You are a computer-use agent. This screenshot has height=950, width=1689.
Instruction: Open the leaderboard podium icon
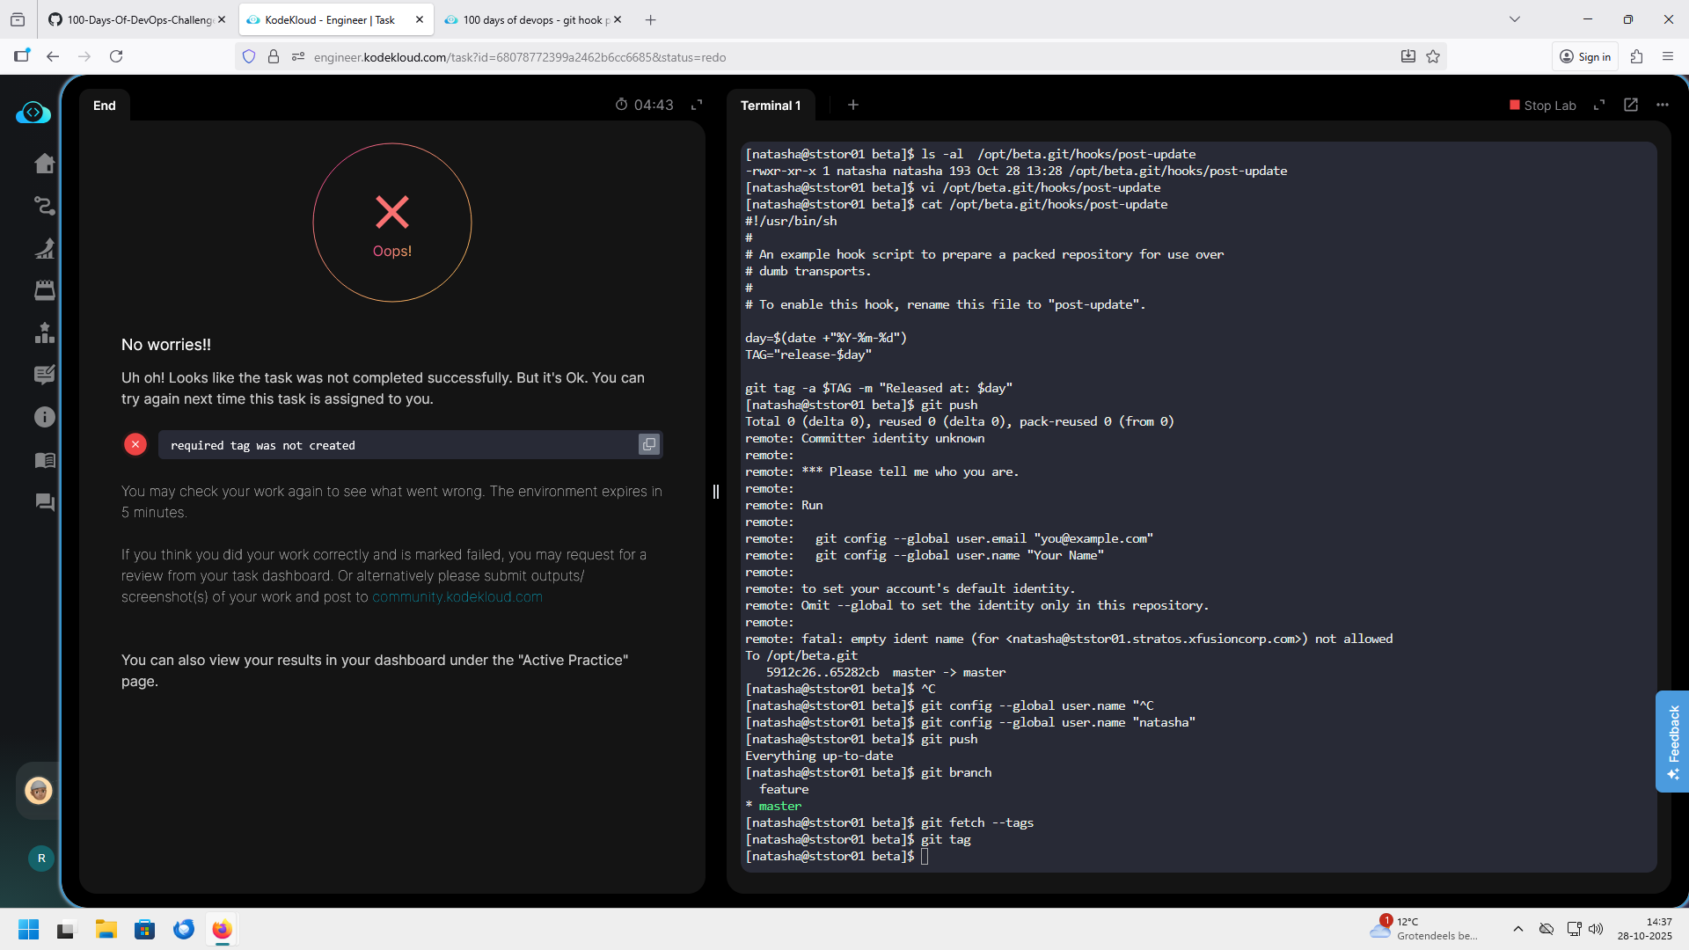(x=44, y=332)
